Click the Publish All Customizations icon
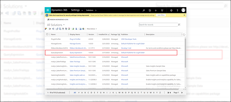The height and width of the screenshot is (102, 231). click(80, 29)
